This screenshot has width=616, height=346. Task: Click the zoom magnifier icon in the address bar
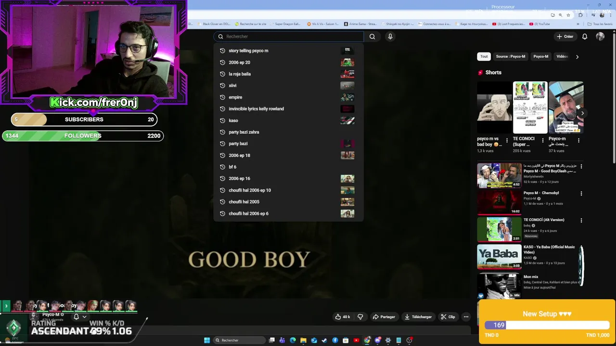(560, 15)
